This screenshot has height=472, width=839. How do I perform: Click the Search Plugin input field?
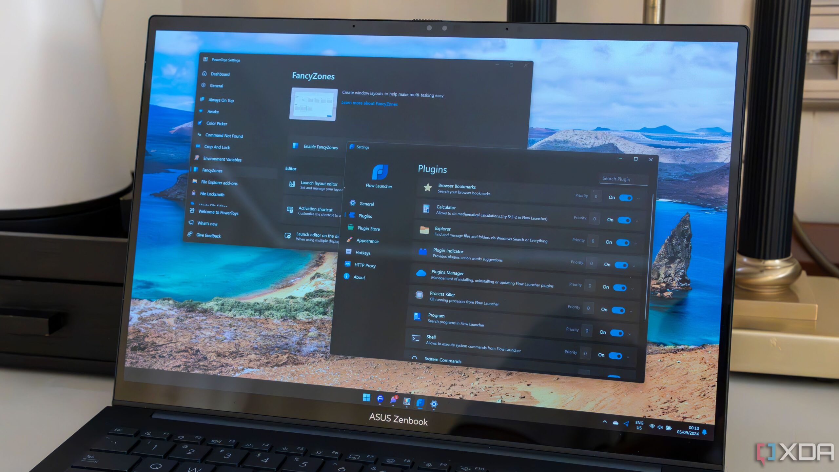point(616,179)
